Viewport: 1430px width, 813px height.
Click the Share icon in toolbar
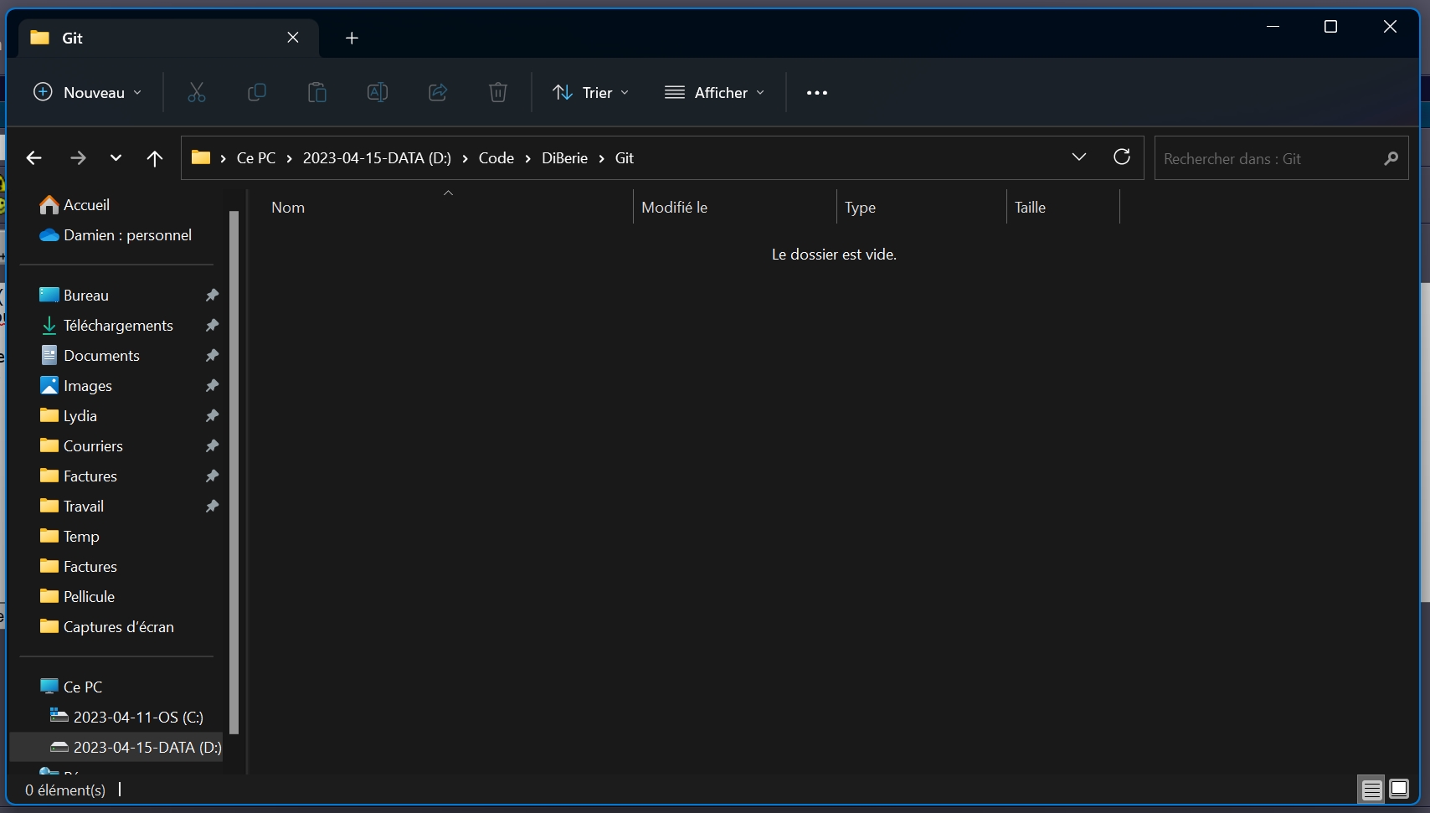coord(438,92)
